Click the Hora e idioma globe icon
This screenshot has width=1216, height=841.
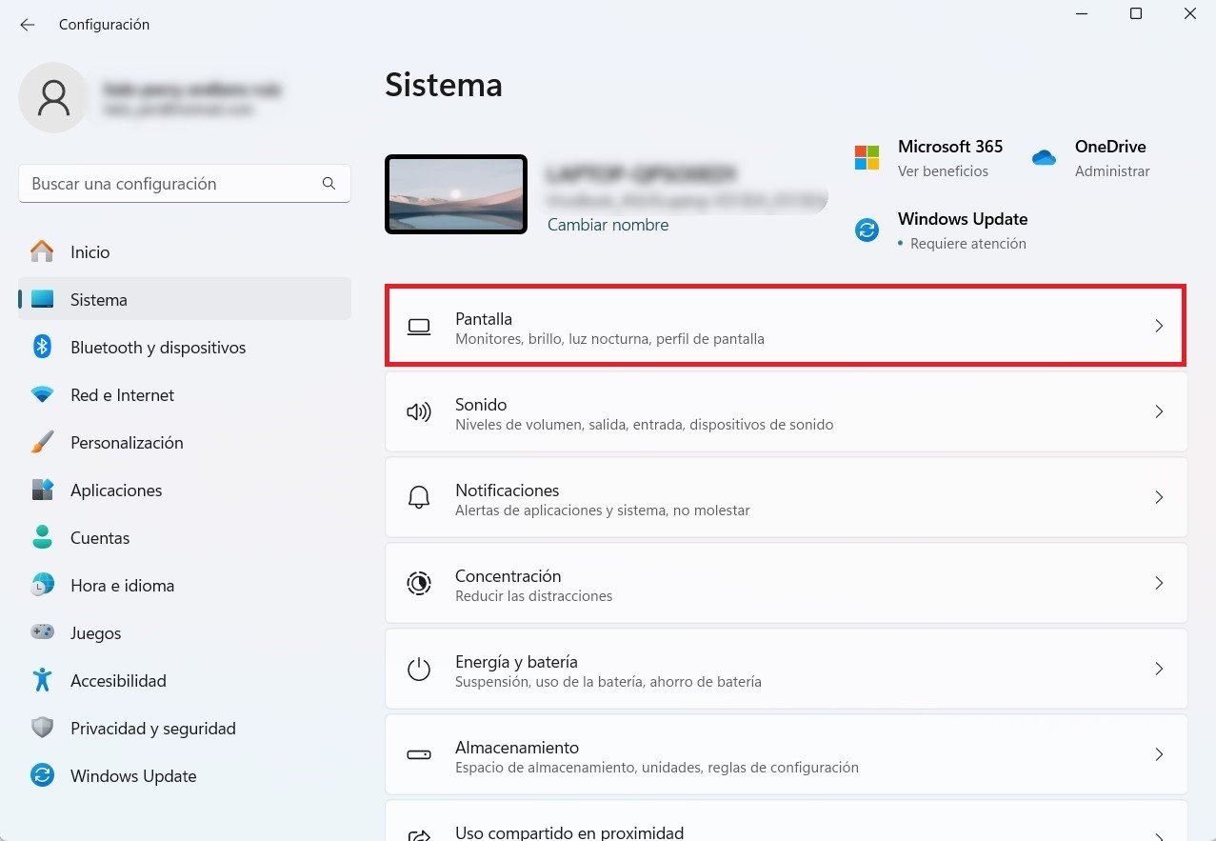tap(42, 586)
